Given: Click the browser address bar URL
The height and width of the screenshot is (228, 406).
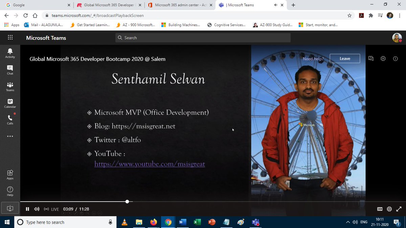Looking at the screenshot, I should (x=98, y=16).
